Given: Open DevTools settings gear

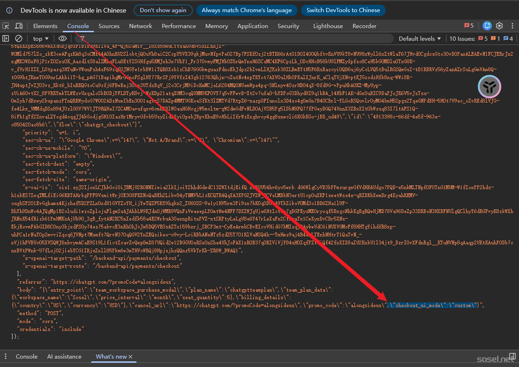Looking at the screenshot, I should pyautogui.click(x=499, y=26).
